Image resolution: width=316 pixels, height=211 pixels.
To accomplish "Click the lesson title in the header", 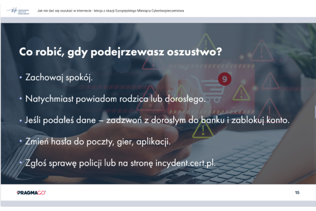I will 111,11.
